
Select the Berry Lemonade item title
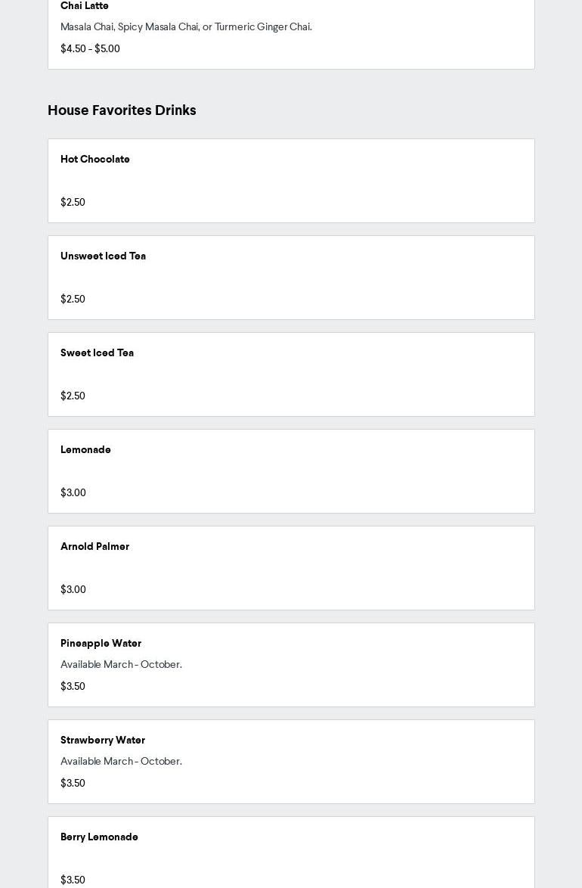(99, 837)
